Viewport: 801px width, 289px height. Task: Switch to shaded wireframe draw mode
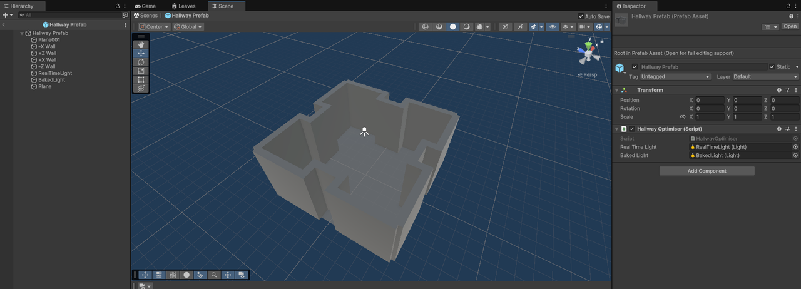[x=439, y=27]
